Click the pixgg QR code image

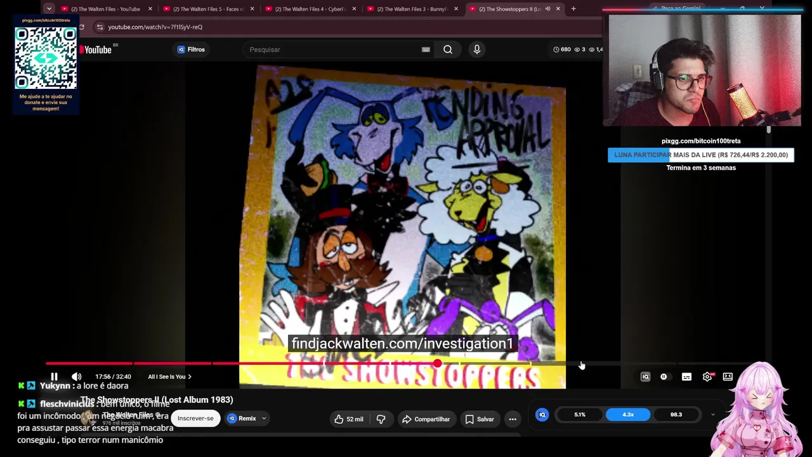46,58
